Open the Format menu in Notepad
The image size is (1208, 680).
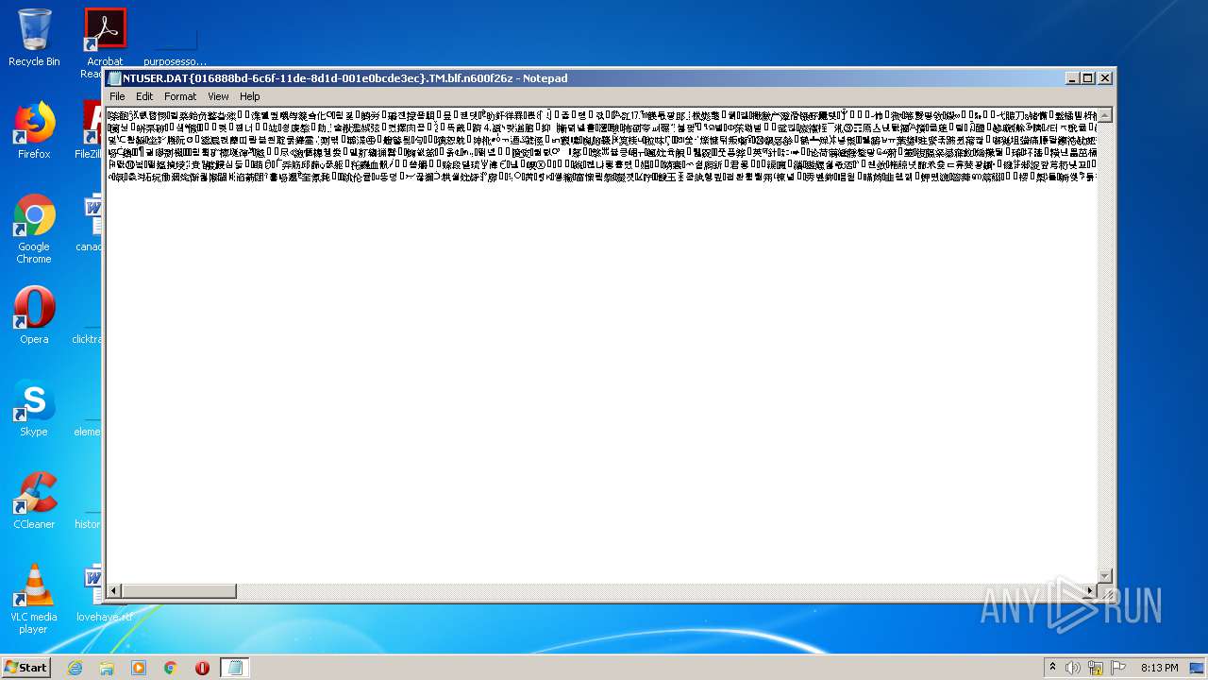180,96
